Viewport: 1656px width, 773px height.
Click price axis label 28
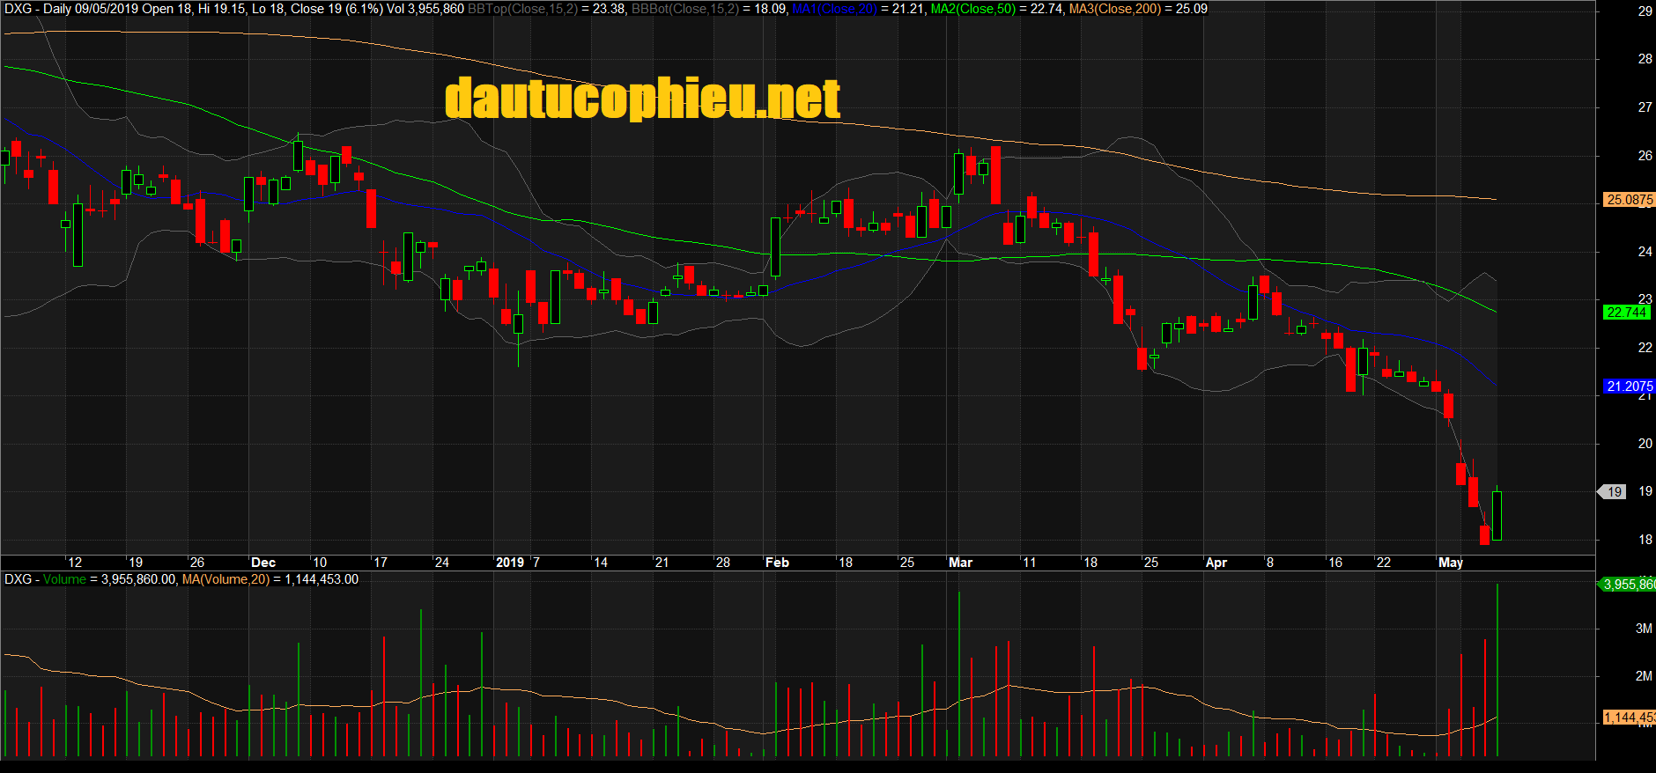1645,59
